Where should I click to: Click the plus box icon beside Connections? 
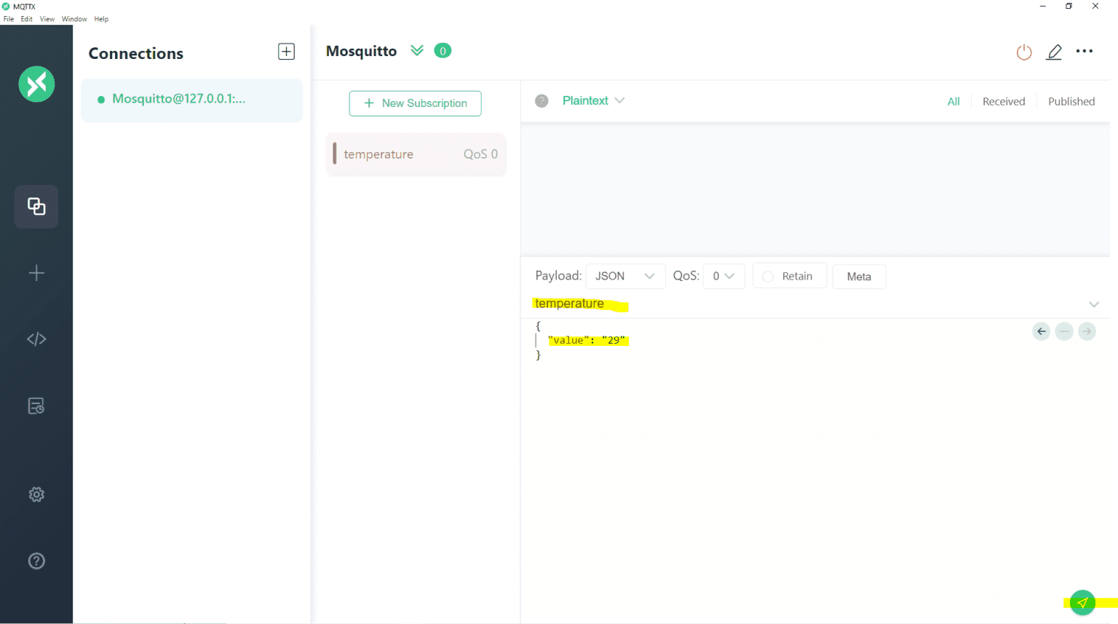coord(286,52)
